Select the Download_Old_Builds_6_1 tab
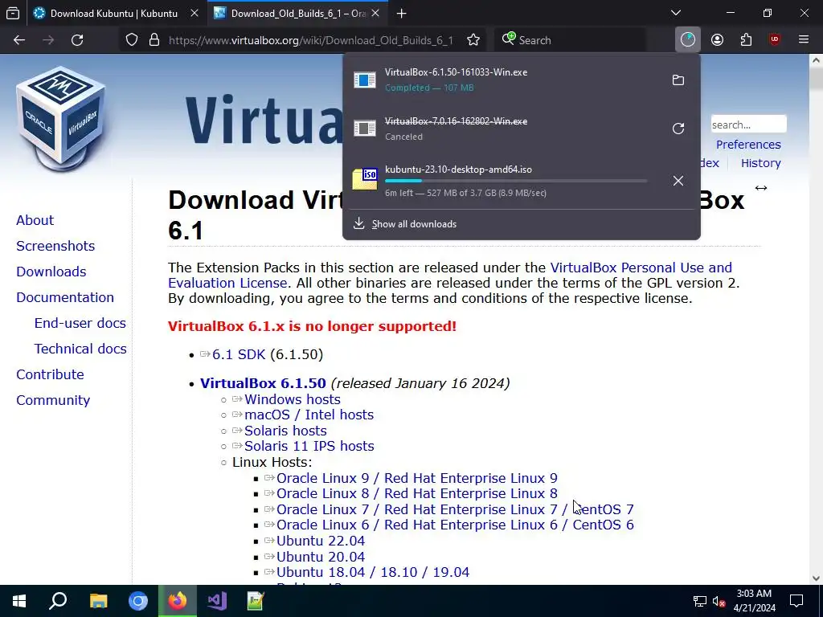 (x=298, y=14)
